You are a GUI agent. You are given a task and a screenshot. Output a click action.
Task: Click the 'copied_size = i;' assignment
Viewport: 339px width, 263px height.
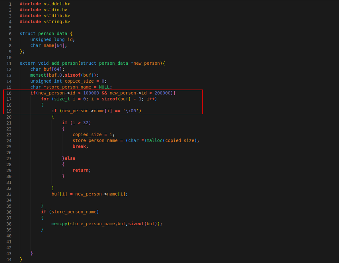(x=94, y=134)
